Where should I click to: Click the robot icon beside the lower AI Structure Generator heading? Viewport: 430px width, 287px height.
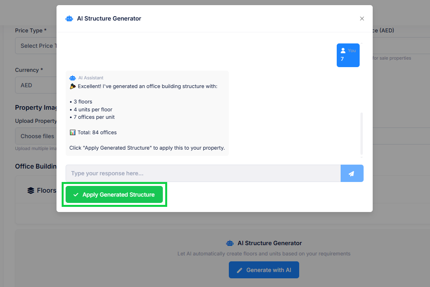tap(230, 243)
